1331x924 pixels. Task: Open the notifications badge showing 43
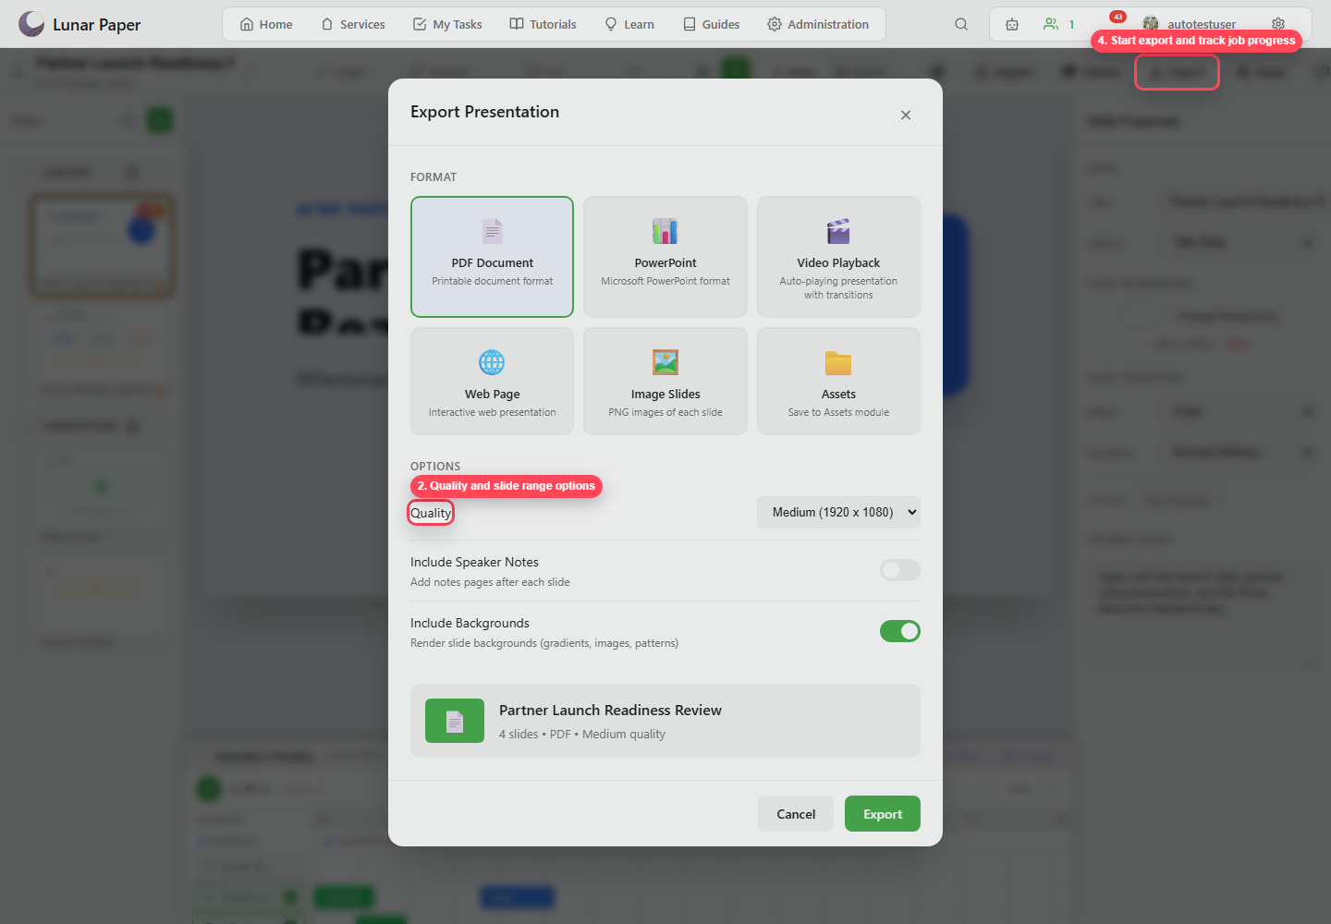click(x=1117, y=17)
